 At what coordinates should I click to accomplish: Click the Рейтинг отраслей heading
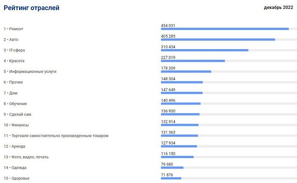(31, 8)
